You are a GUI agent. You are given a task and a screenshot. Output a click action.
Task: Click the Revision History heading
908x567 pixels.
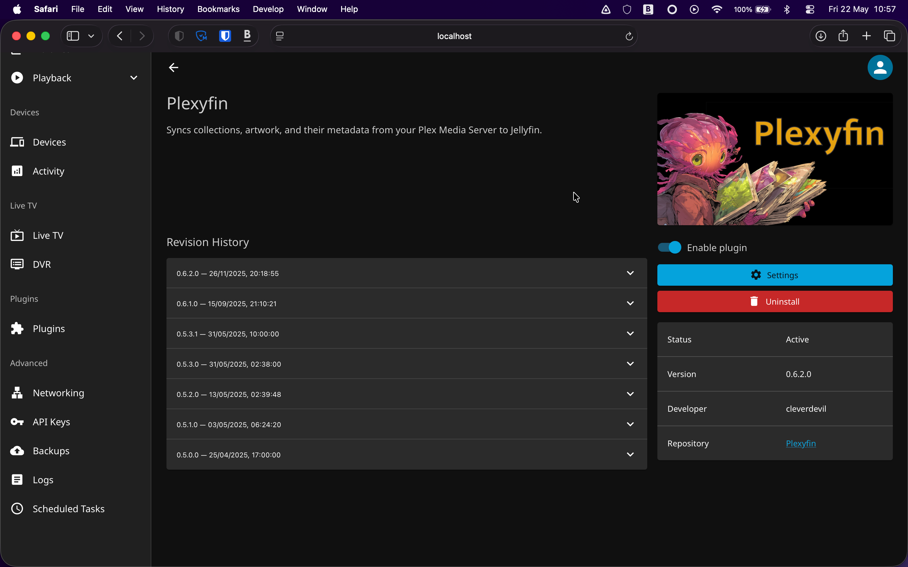pos(207,242)
